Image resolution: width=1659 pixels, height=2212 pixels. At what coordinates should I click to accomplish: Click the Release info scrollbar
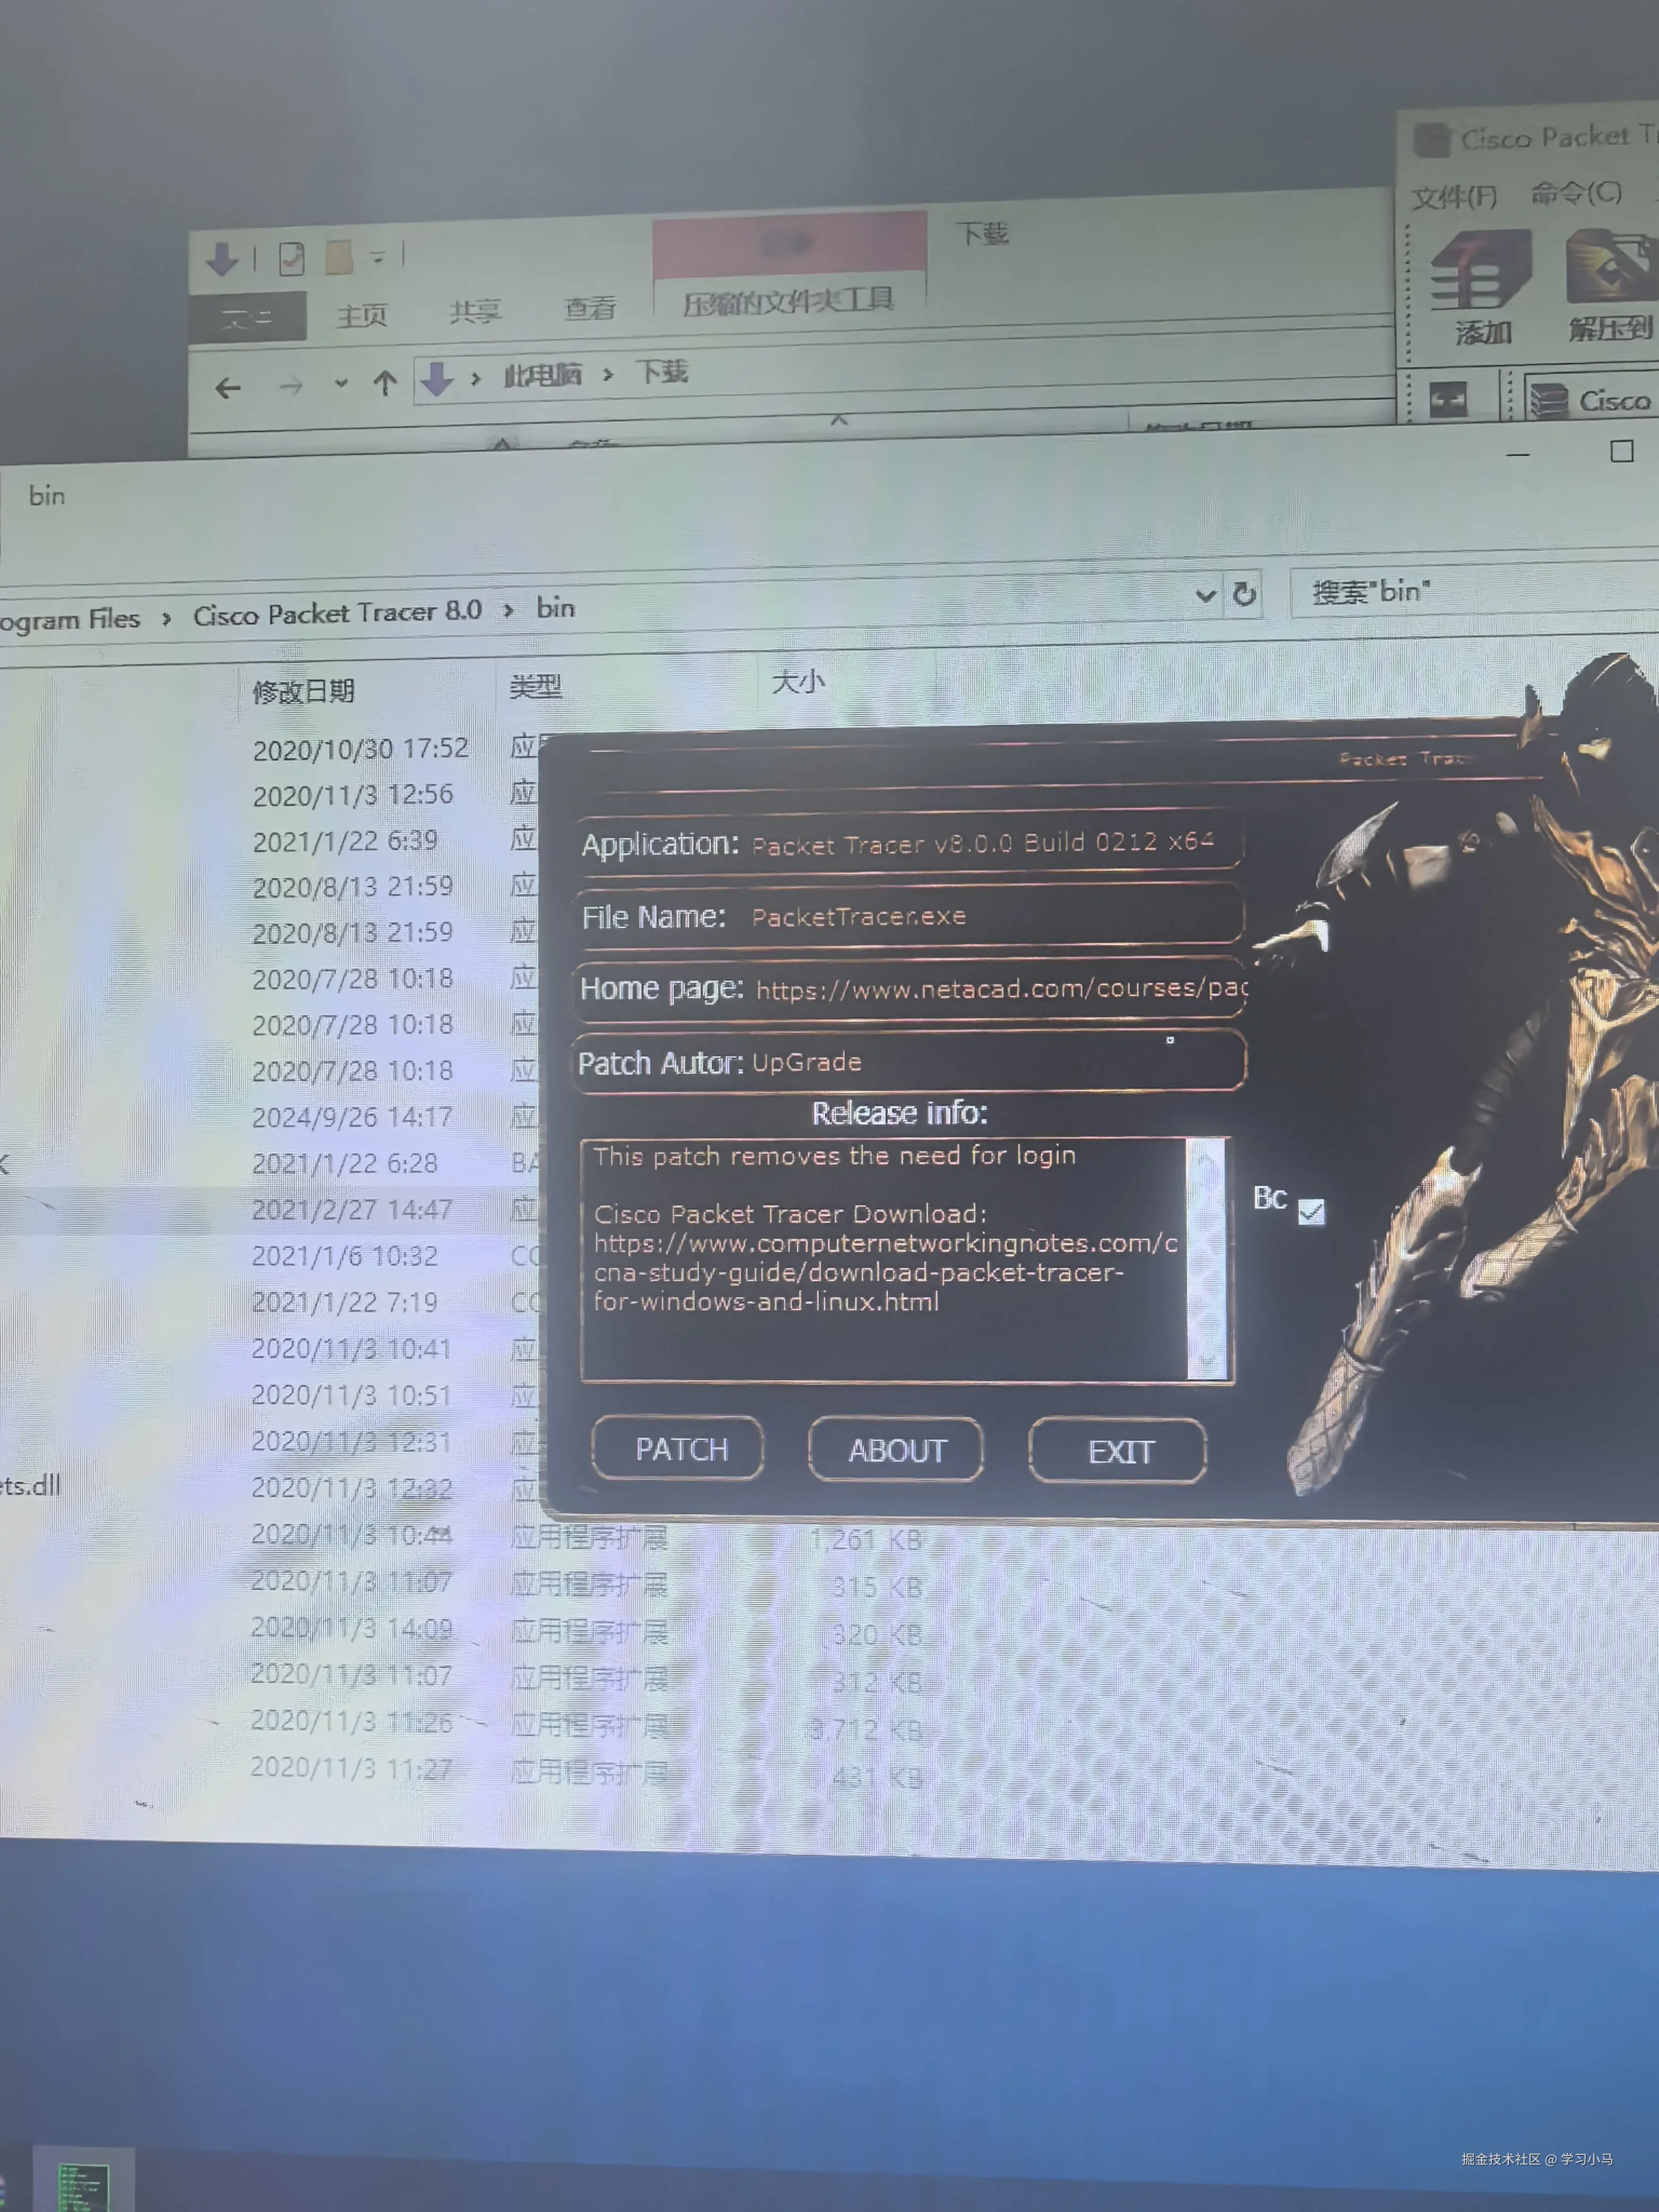[x=1206, y=1259]
